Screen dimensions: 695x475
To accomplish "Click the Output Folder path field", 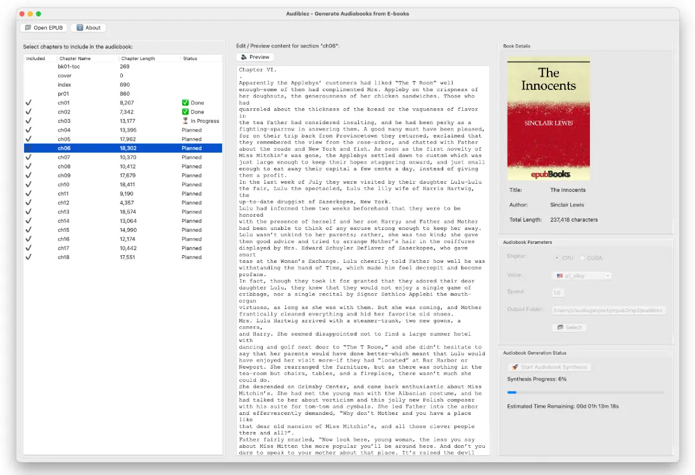I will (608, 310).
